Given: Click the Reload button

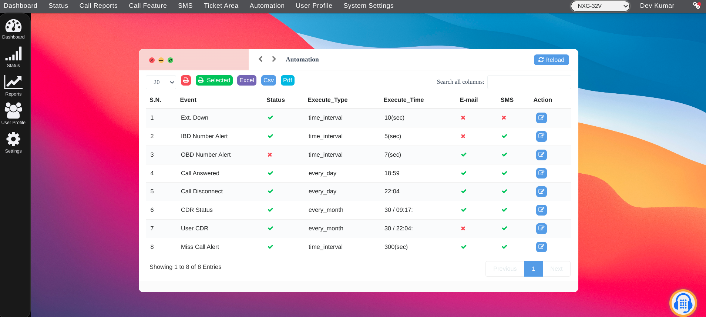Looking at the screenshot, I should (551, 60).
